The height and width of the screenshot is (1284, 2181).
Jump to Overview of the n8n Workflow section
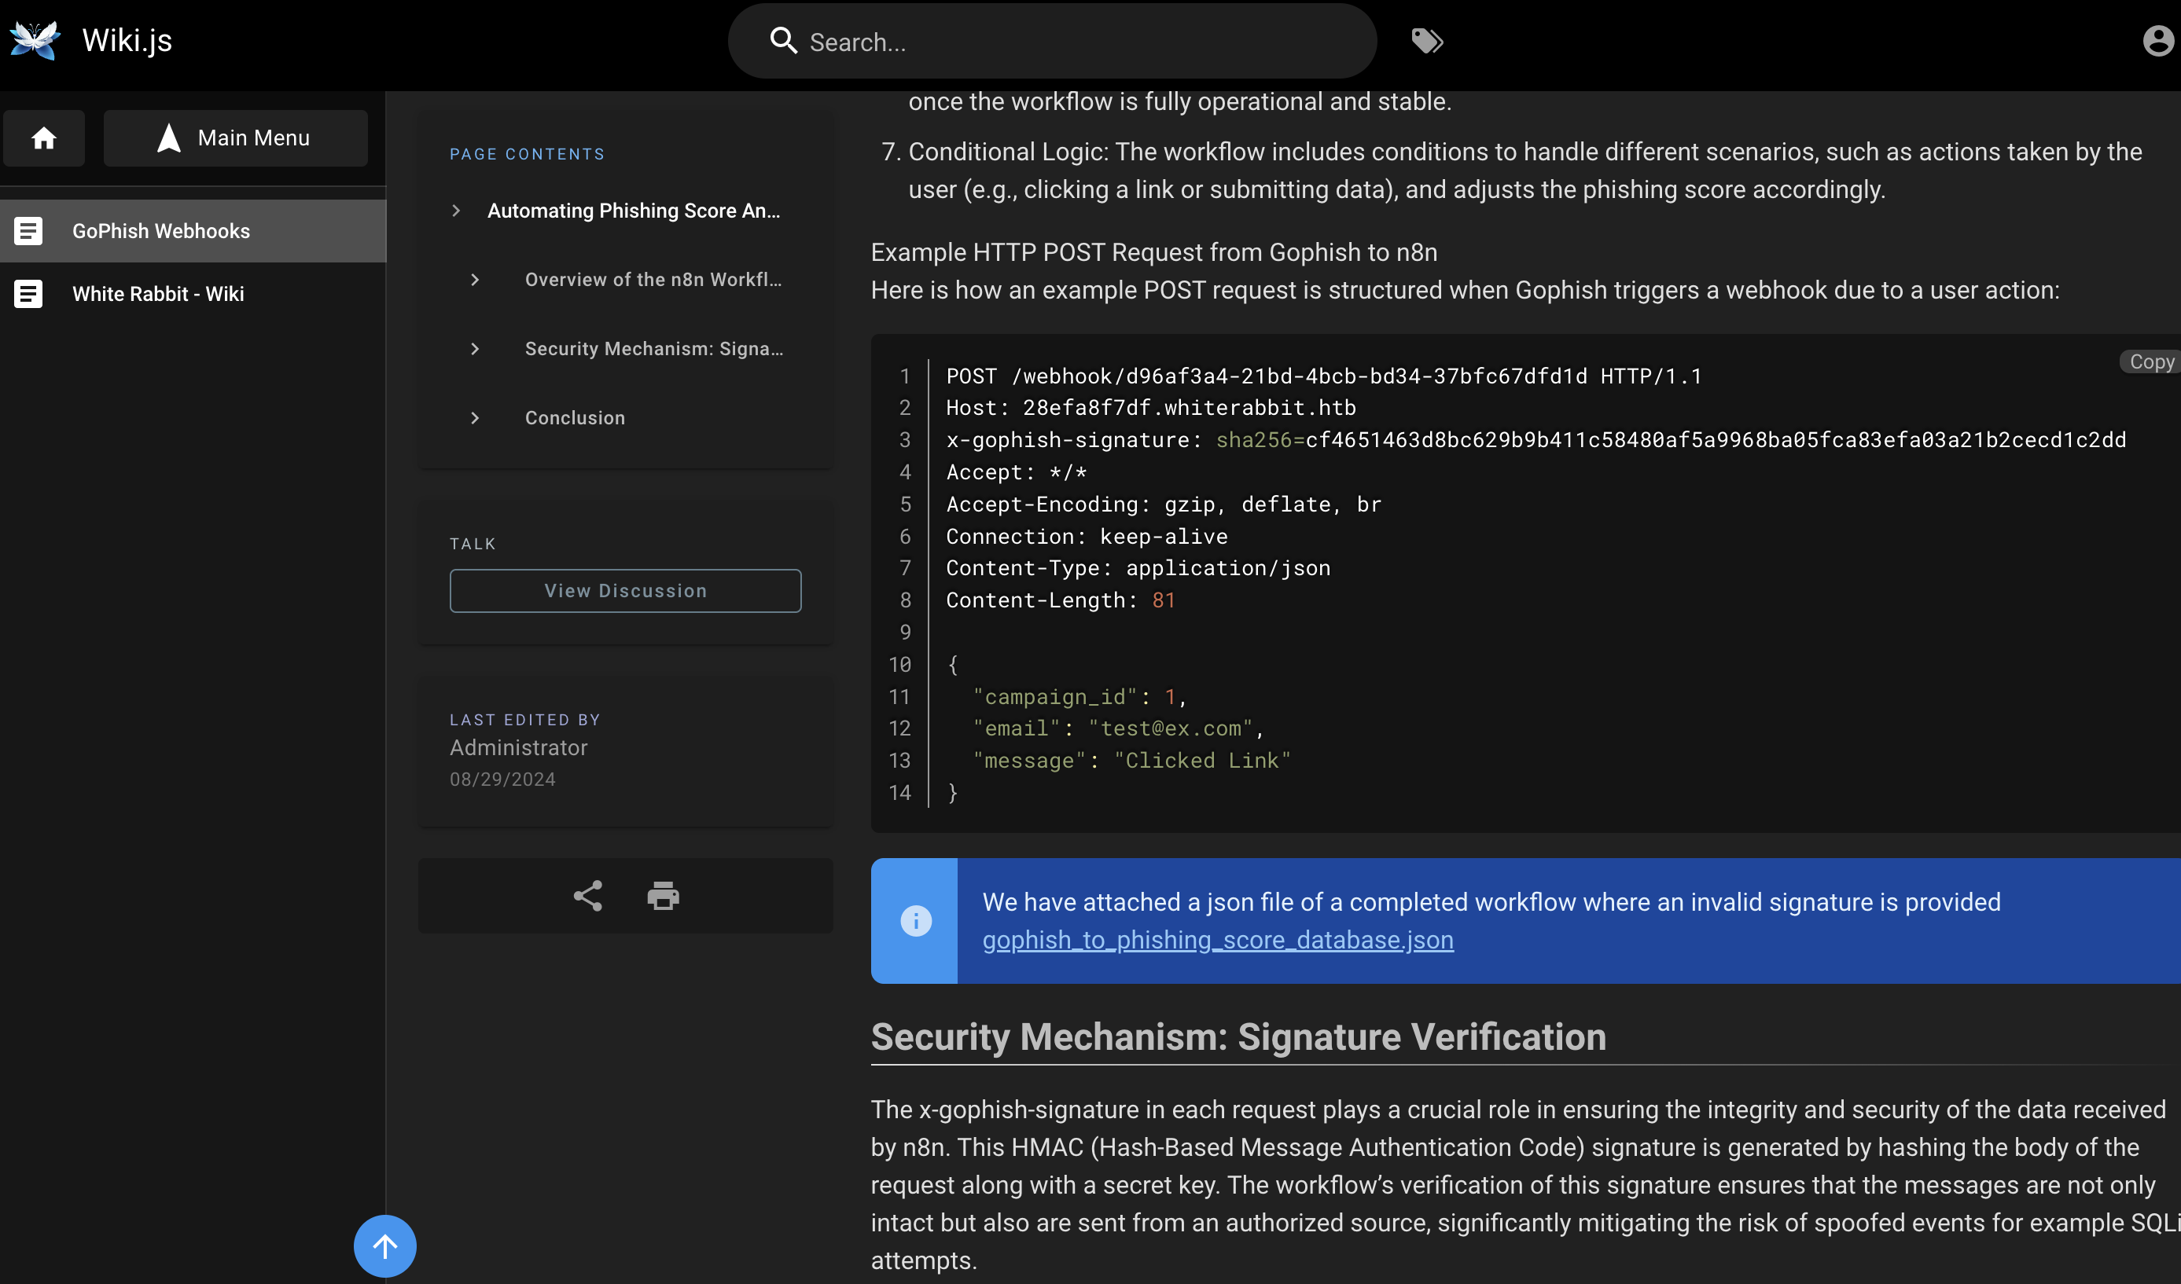[x=653, y=280]
